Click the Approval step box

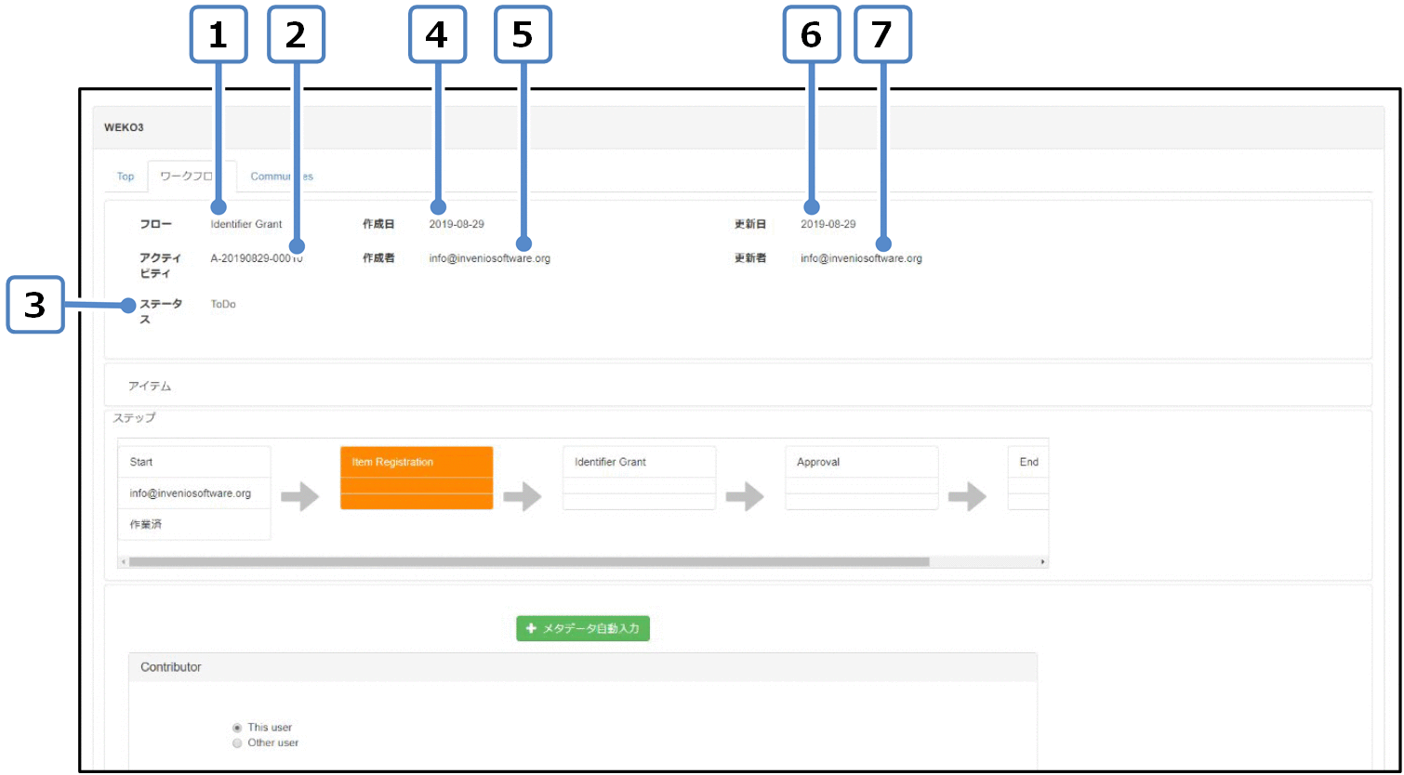(x=861, y=478)
